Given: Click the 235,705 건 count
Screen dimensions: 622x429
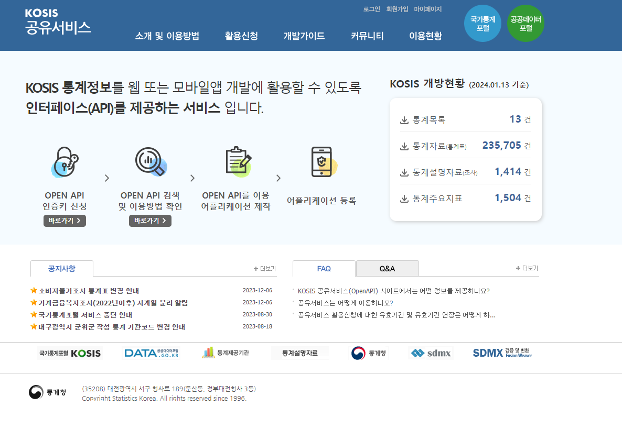Looking at the screenshot, I should 507,146.
